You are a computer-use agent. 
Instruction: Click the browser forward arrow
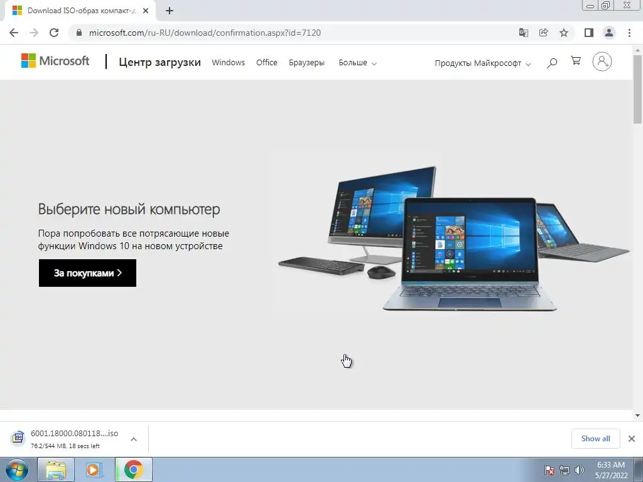point(34,33)
